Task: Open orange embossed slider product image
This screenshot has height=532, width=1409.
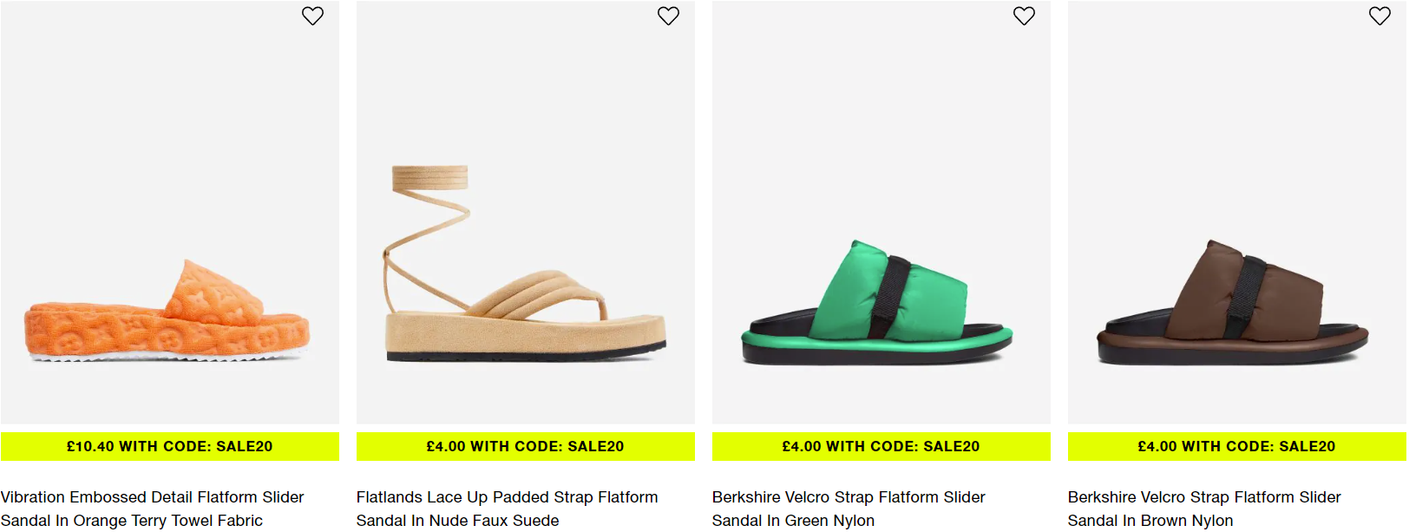Action: (x=170, y=212)
